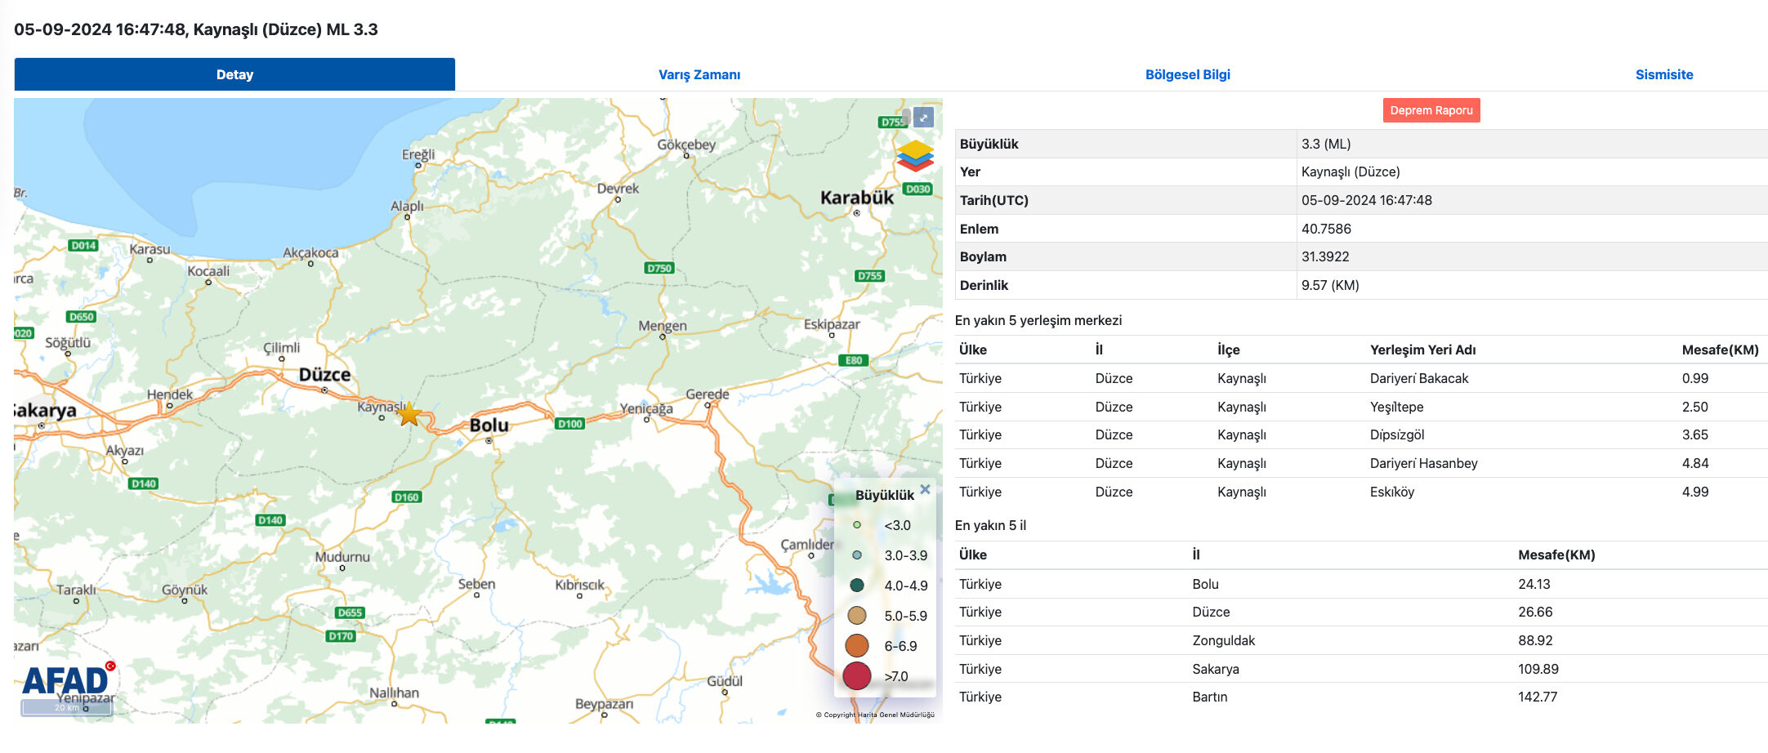The image size is (1768, 753).
Task: Click the Dariyeri Bakacak settlement row
Action: click(x=1418, y=378)
